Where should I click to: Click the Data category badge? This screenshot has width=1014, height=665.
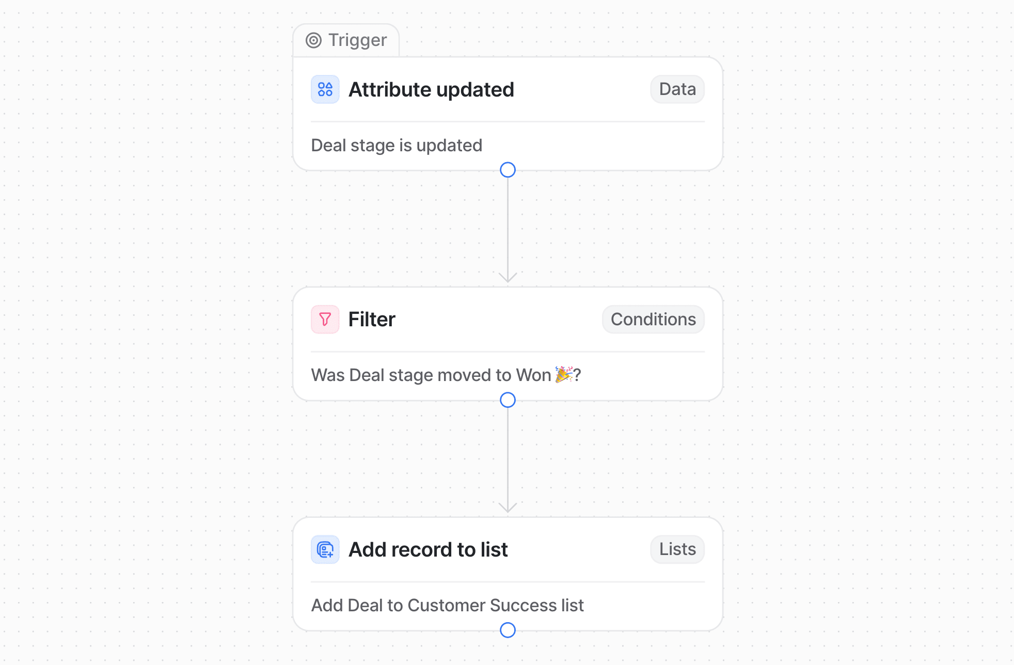(x=677, y=89)
